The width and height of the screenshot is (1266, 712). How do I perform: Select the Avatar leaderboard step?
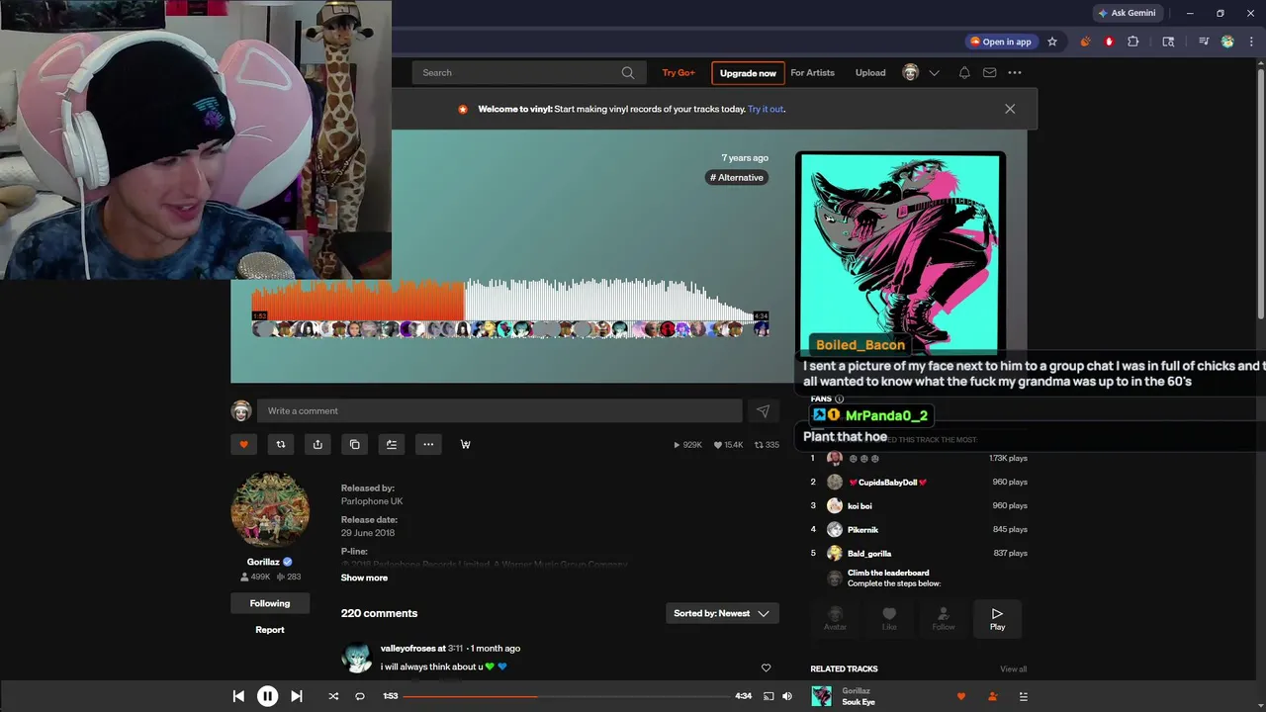pyautogui.click(x=836, y=618)
